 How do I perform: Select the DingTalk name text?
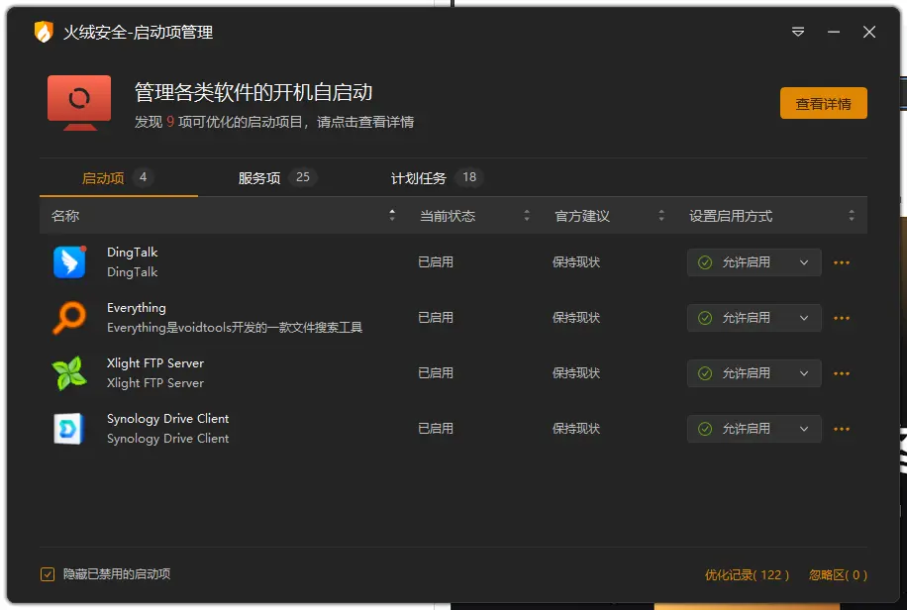click(x=132, y=253)
